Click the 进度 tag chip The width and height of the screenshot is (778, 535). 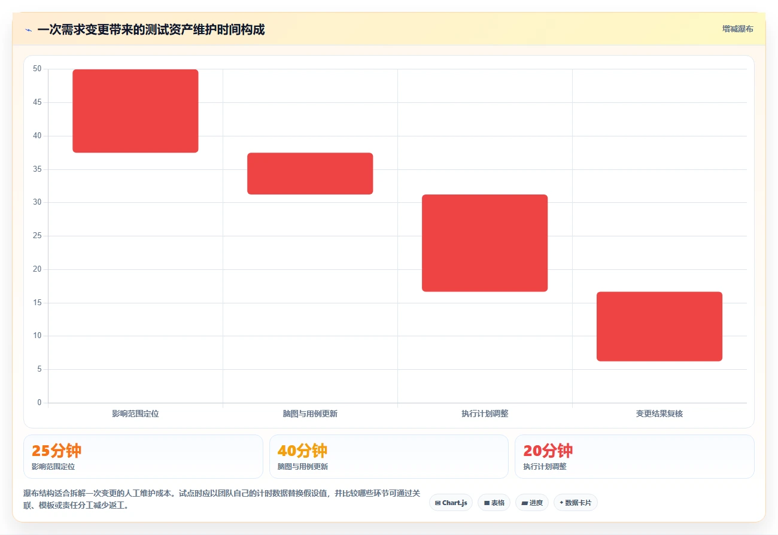click(x=531, y=503)
